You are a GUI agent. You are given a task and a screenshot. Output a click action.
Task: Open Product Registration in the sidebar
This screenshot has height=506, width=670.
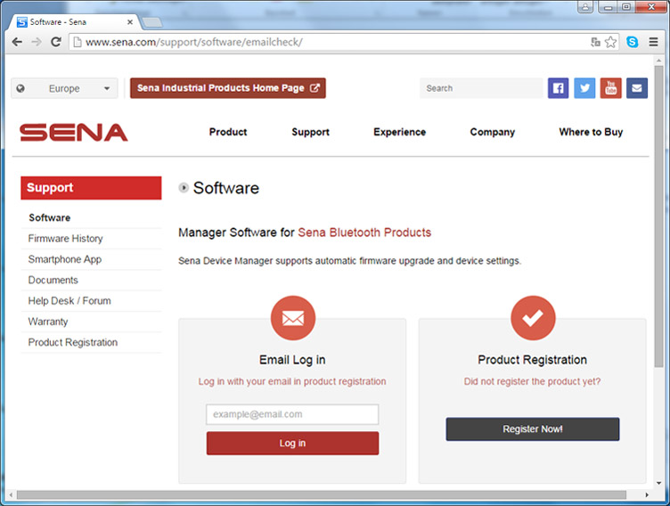pos(73,342)
